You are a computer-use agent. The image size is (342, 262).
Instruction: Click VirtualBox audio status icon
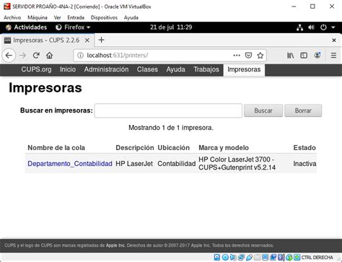[233, 258]
